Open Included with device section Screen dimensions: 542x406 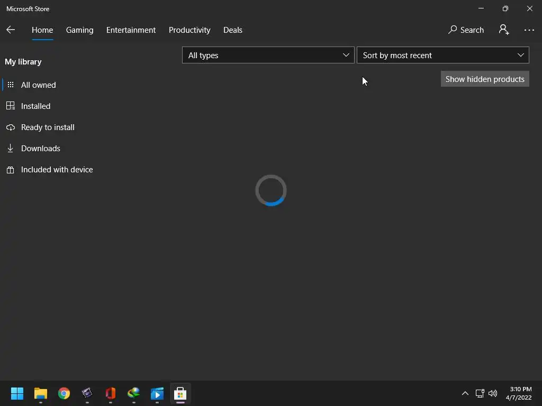(57, 170)
